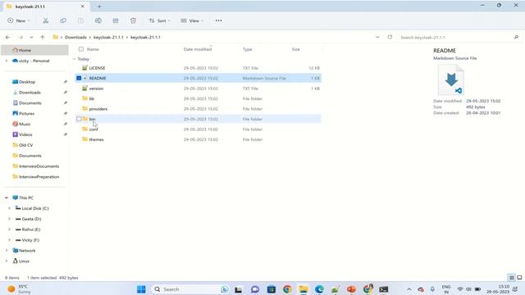Switch to details view layout icon

click(x=512, y=278)
